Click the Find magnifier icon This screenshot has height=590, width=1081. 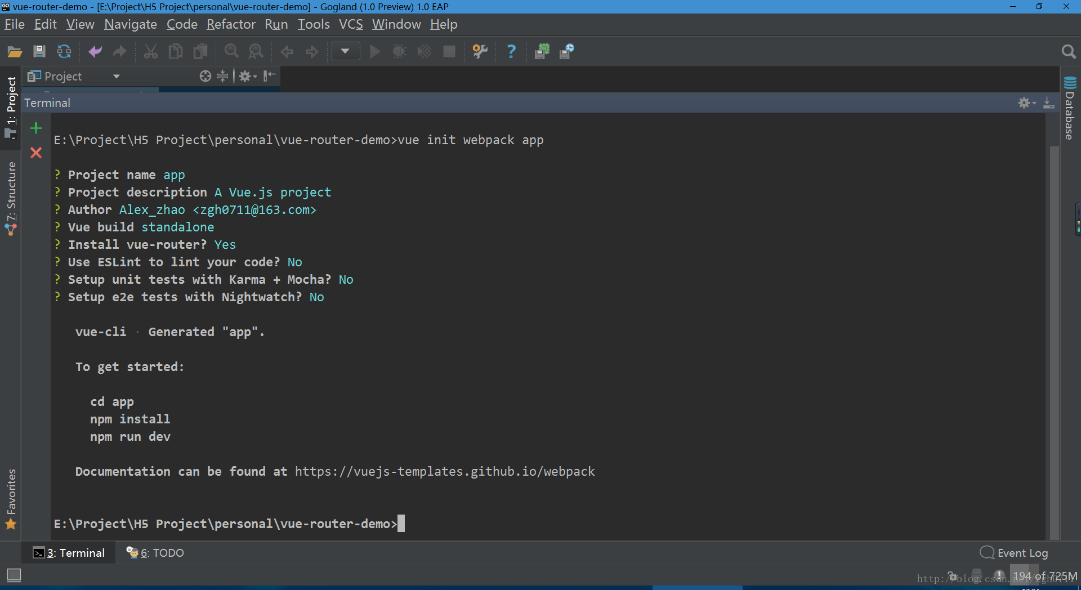pyautogui.click(x=231, y=52)
